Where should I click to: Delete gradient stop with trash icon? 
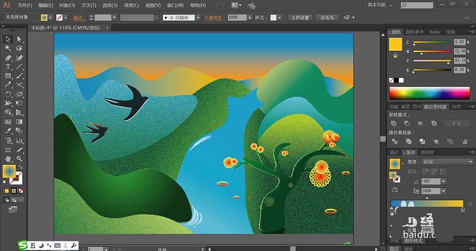click(x=470, y=204)
